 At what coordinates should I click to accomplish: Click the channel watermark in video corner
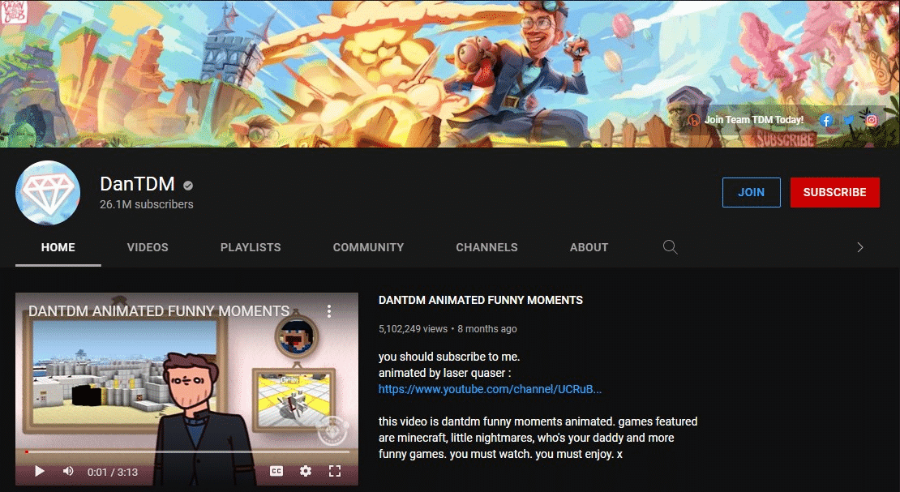(x=333, y=430)
